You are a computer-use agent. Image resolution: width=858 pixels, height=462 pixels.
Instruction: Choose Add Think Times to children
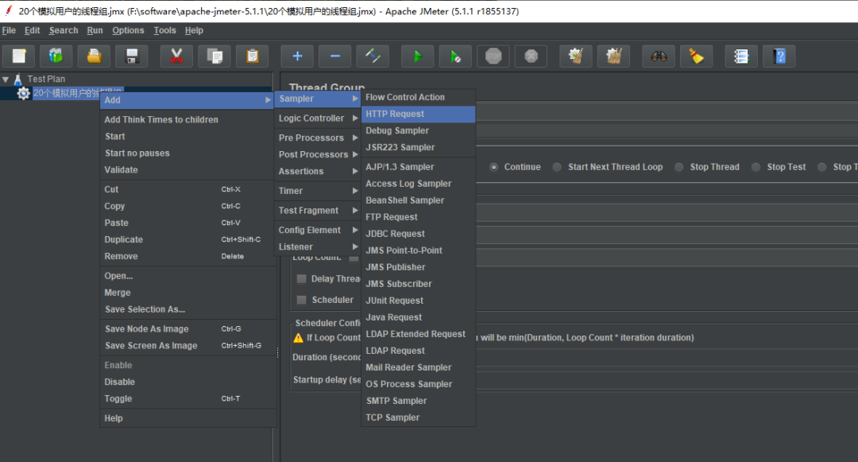187,120
